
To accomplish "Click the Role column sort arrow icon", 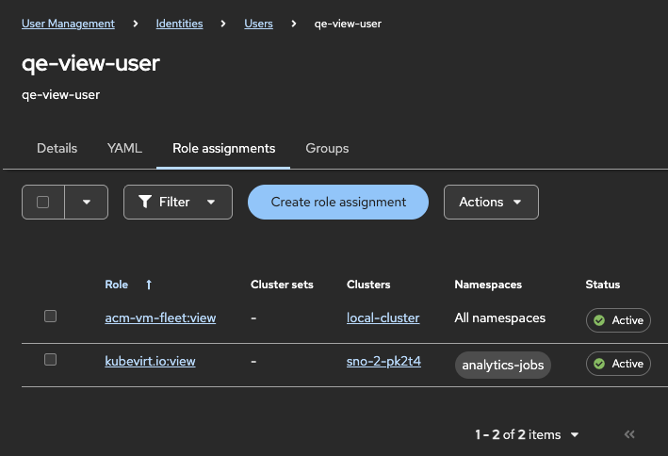I will 149,285.
